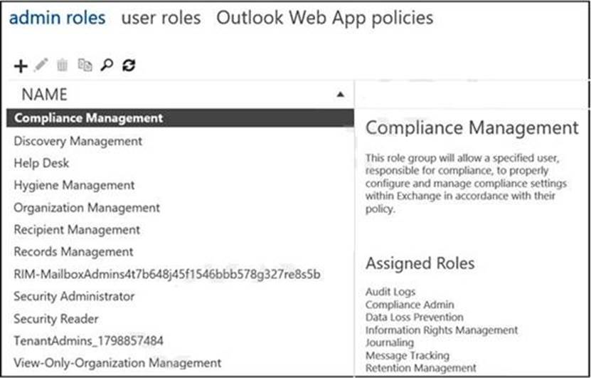Choose the Security Reader role group
Viewport: 591px width, 378px height.
pos(56,319)
